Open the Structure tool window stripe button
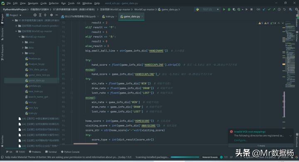Viewport: 299px width, 162px height. [2, 34]
